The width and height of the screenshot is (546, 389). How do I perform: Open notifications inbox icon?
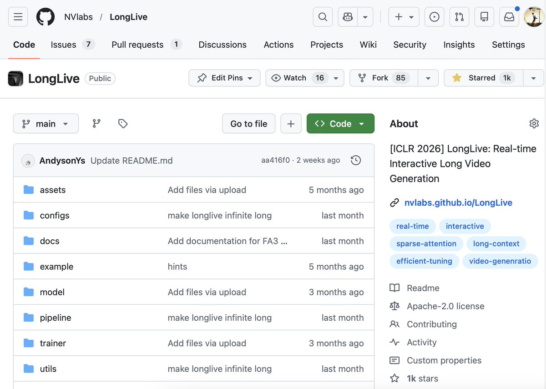(509, 17)
